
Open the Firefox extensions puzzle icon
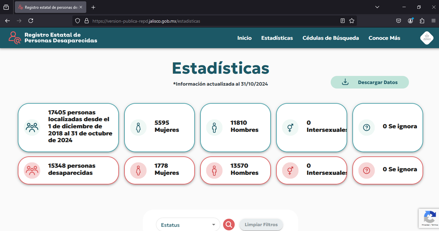click(422, 21)
